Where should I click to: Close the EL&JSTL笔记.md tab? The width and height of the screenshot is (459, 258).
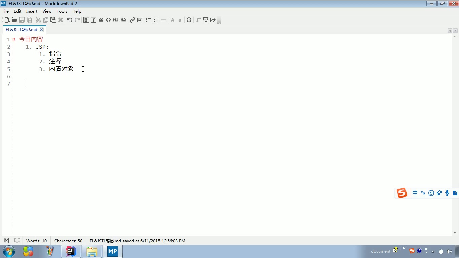(x=41, y=30)
